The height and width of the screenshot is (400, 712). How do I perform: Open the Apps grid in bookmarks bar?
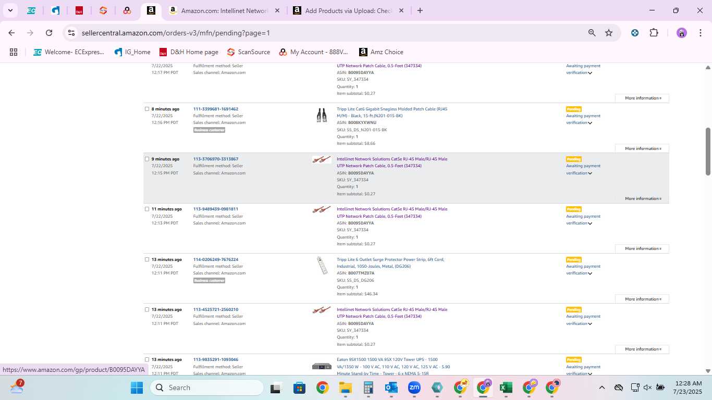point(14,52)
